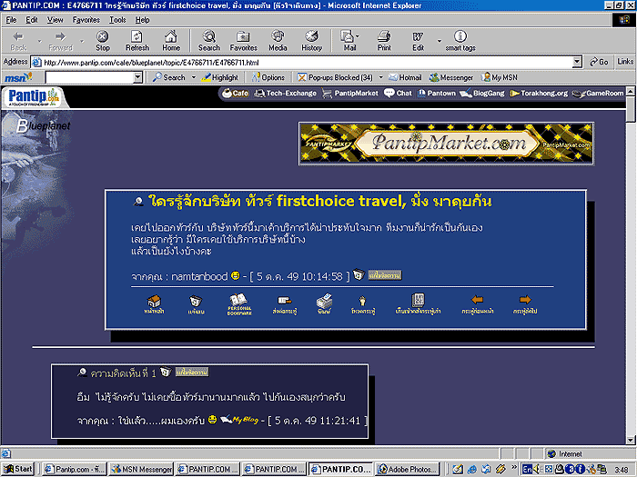The image size is (637, 477).
Task: Click the vertical scrollbar down arrow
Action: [x=631, y=440]
